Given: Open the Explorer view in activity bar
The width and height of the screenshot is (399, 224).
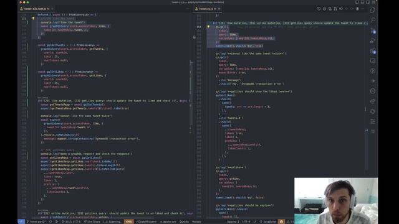Looking at the screenshot, I should [373, 10].
